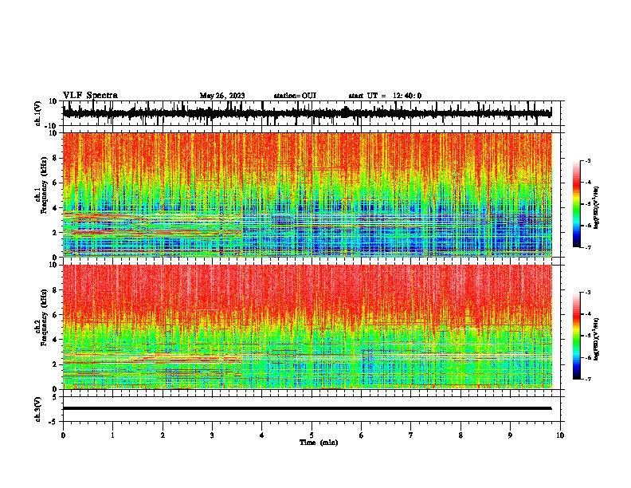Click the ch.2 "Frequency (kHz)" axis label
Viewport: 631px width, 488px height.
pyautogui.click(x=44, y=317)
